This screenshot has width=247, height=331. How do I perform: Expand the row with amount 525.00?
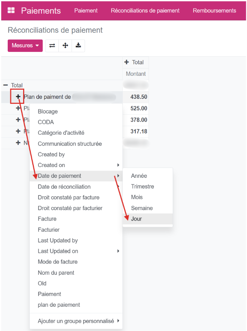point(18,109)
